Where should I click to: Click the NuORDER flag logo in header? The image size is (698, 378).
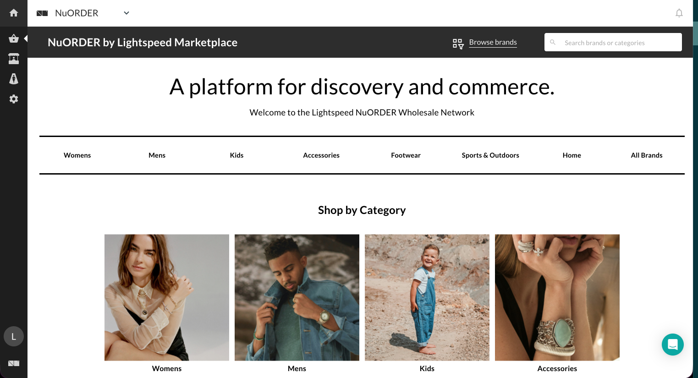[42, 13]
